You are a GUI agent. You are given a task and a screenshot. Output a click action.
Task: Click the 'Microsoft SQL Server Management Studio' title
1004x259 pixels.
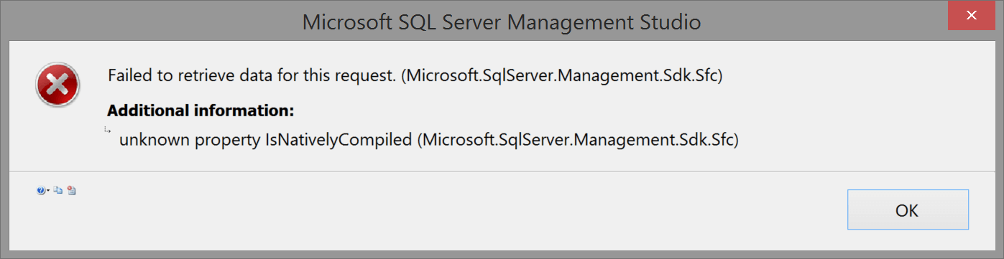502,22
